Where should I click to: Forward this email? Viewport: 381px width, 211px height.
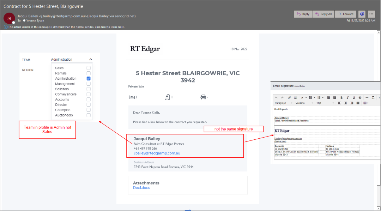point(345,14)
